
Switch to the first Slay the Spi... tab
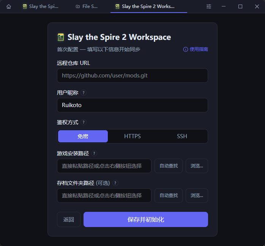(41, 6)
